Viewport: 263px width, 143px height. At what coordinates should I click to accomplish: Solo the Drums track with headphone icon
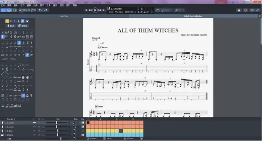[43, 135]
